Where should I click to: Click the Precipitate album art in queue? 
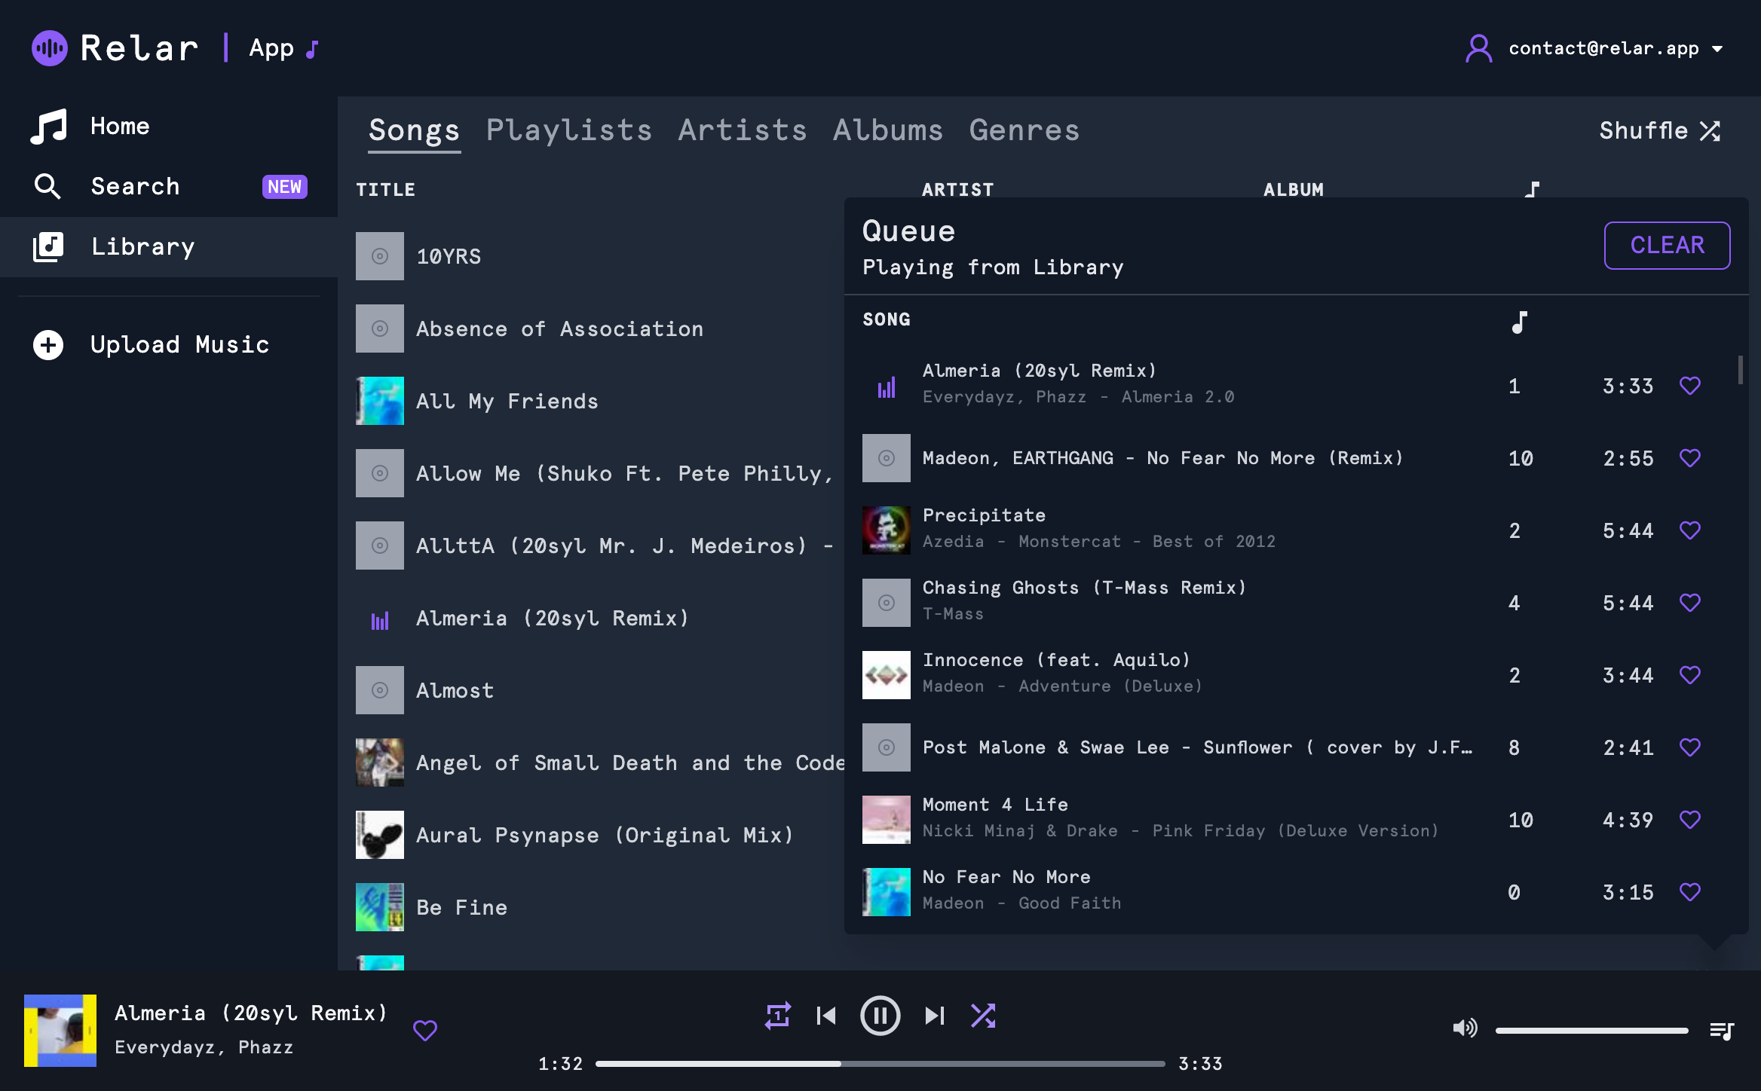[887, 530]
